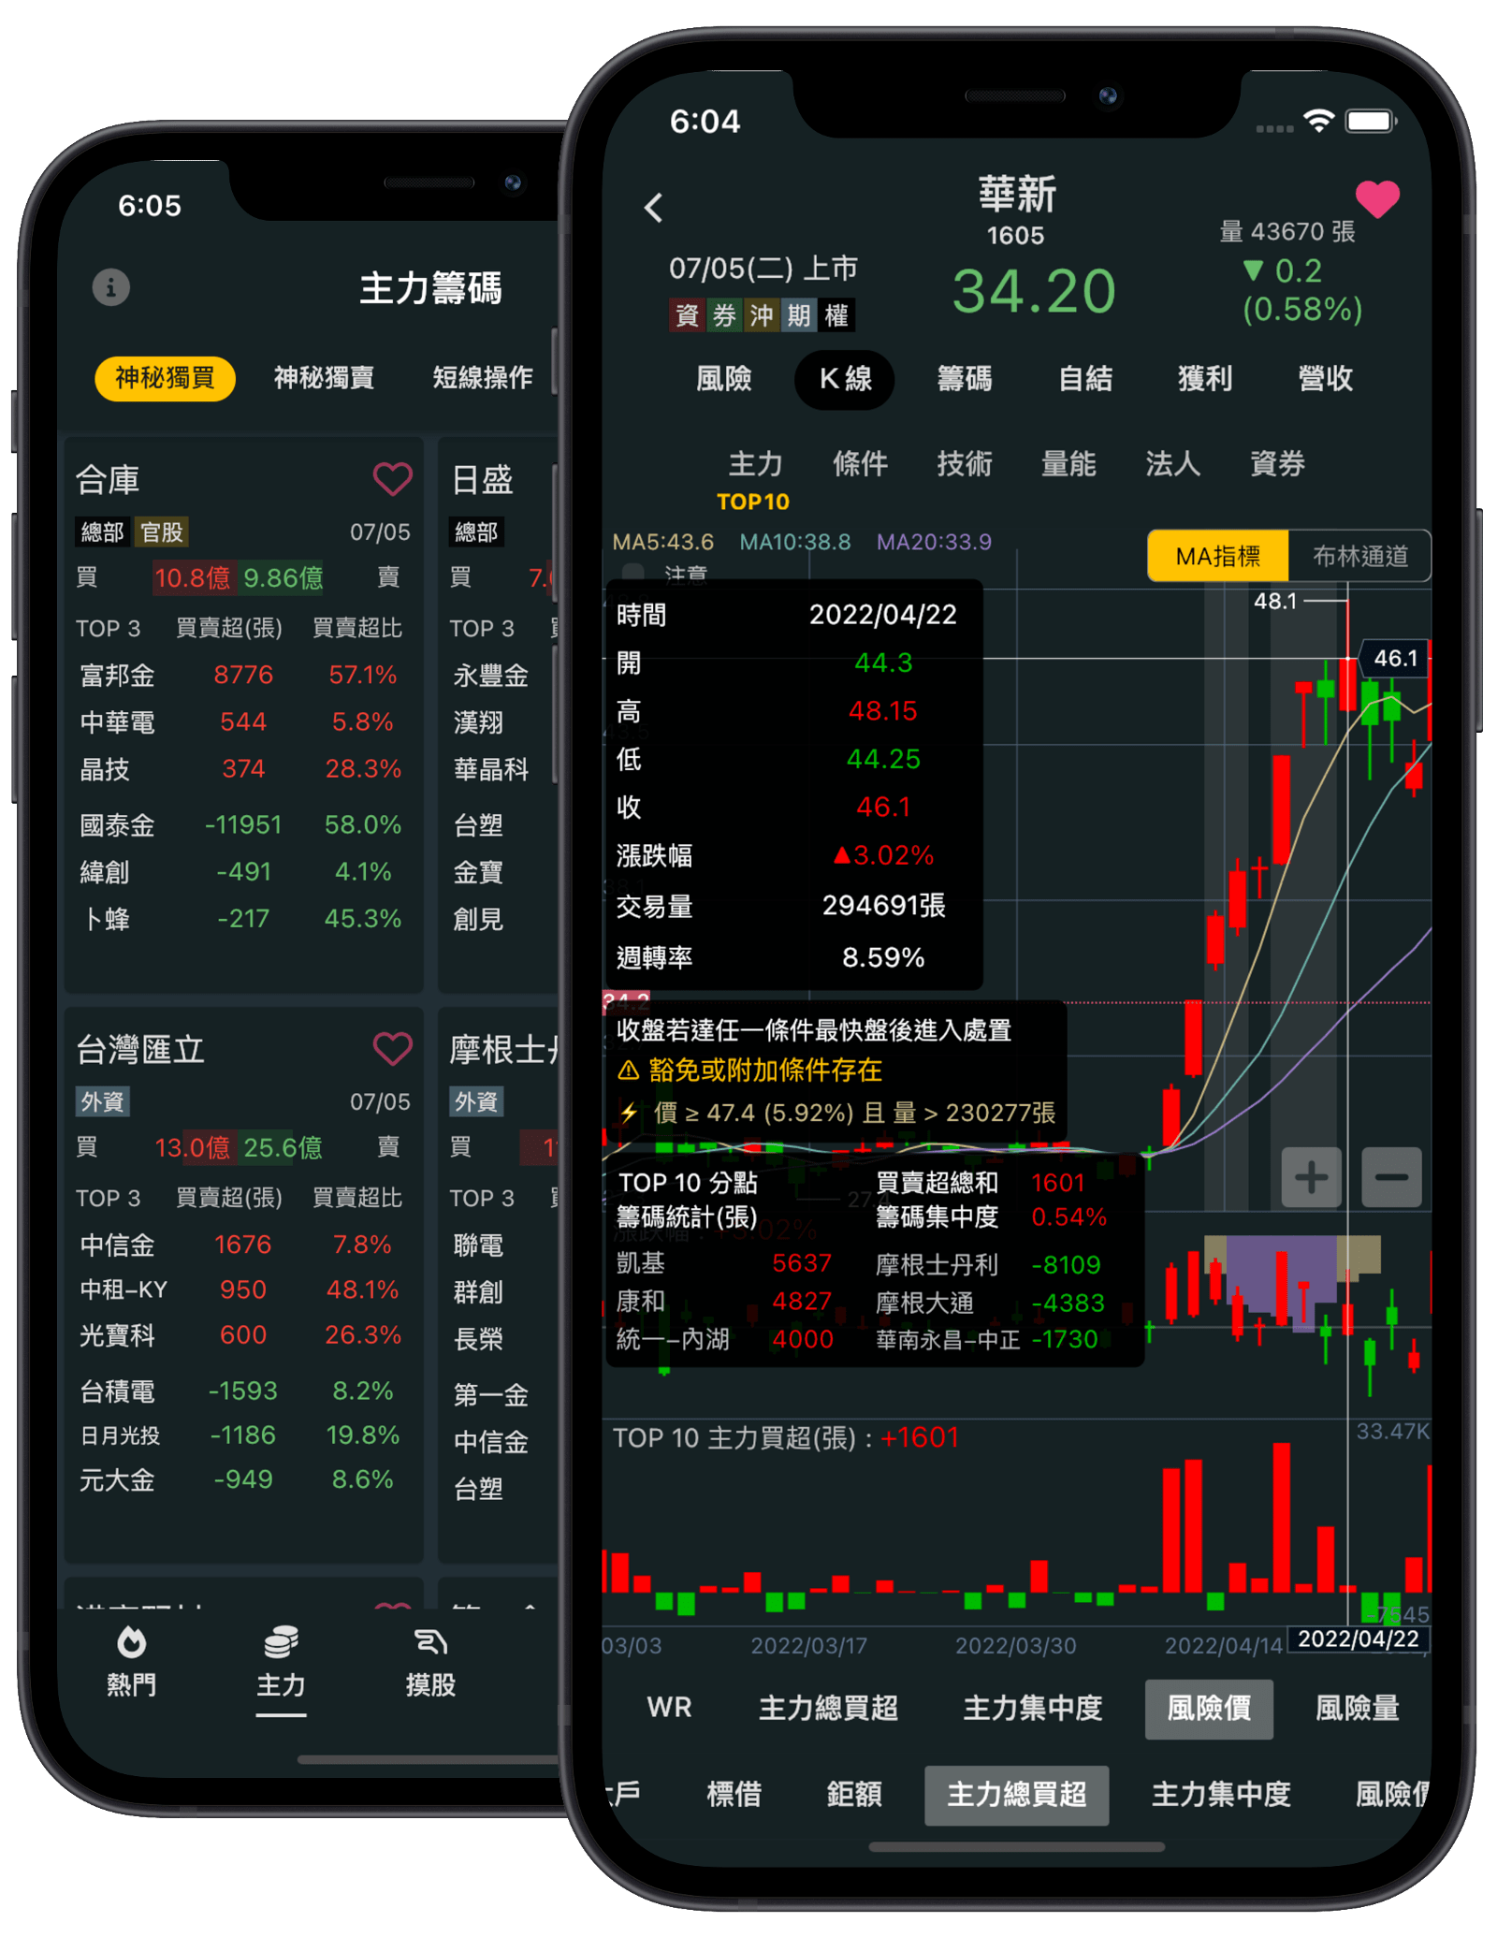Viewport: 1497px width, 1937px height.
Task: Open 中華電 row in 合庫 card
Action: tap(241, 721)
